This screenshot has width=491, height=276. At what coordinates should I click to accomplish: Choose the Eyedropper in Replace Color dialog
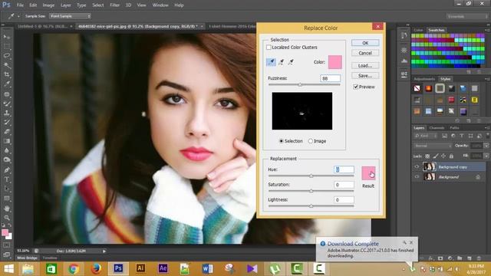tap(271, 62)
